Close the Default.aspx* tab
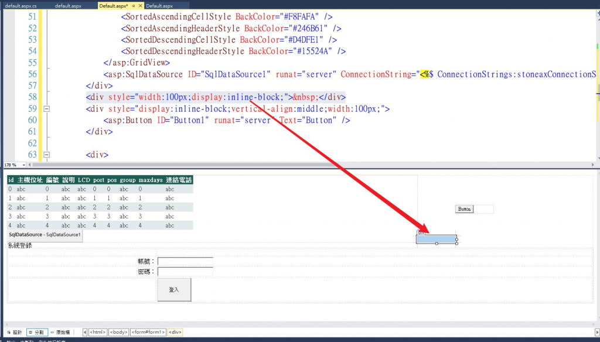Viewport: 600px width, 342px height. pos(141,6)
